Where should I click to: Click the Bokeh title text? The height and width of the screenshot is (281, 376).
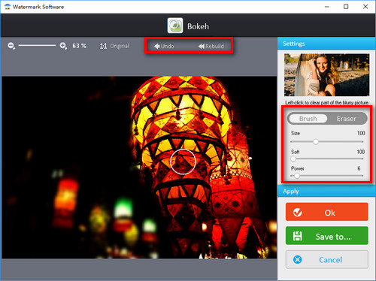pyautogui.click(x=198, y=26)
